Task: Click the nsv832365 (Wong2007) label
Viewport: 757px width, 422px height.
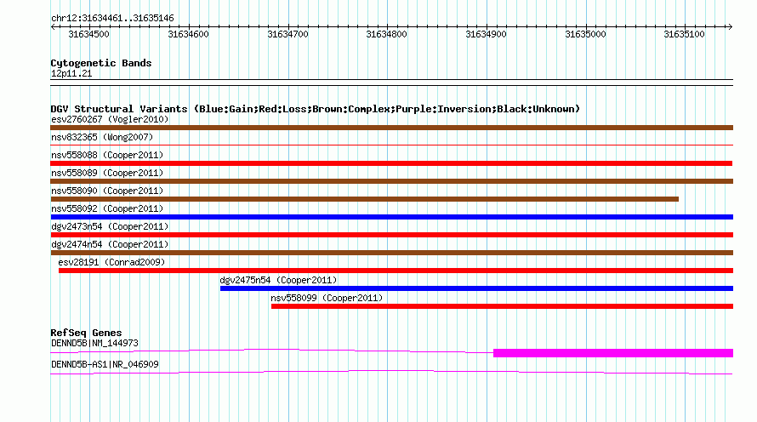Action: coord(102,137)
